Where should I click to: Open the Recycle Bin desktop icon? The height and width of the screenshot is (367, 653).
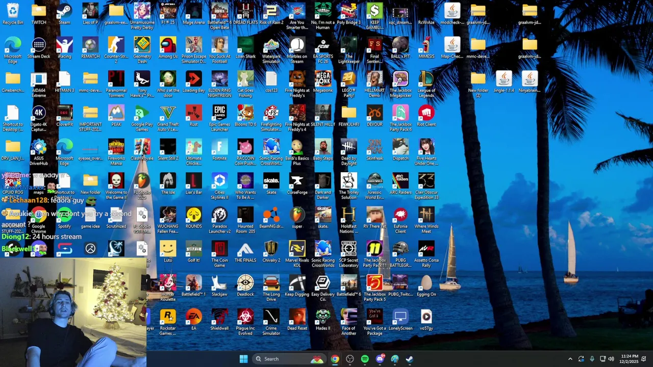click(13, 14)
